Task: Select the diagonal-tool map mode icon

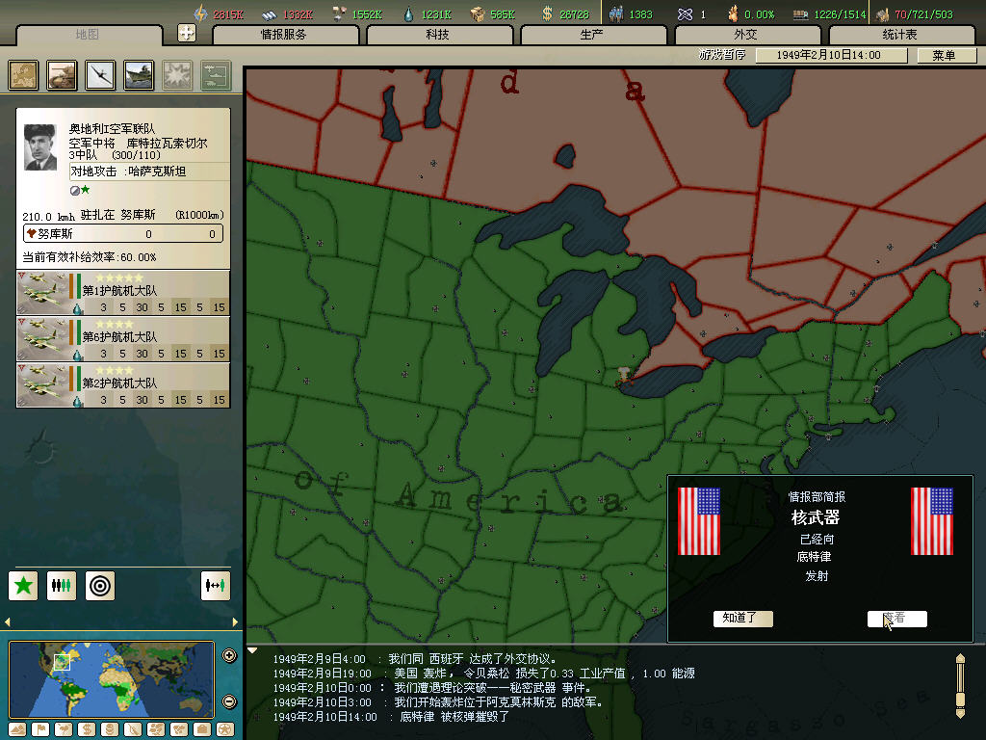Action: coord(133,730)
